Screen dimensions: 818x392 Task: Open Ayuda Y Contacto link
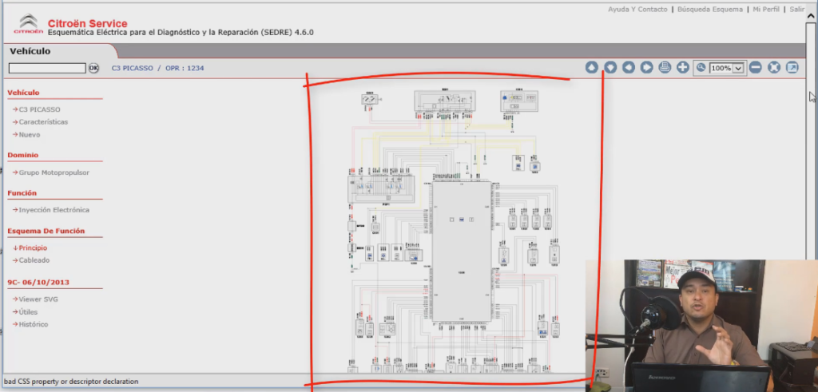pyautogui.click(x=637, y=10)
